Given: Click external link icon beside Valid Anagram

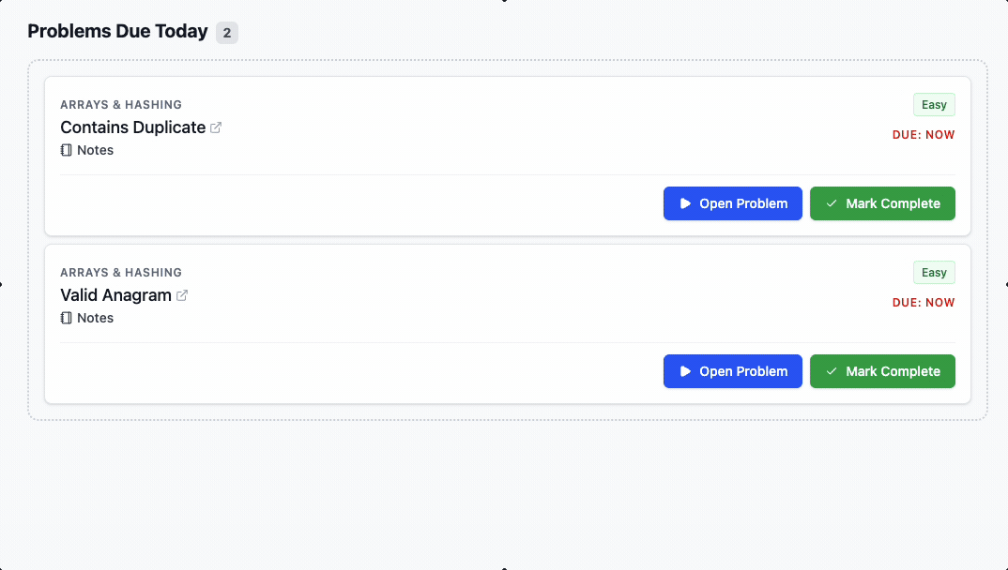Looking at the screenshot, I should point(182,295).
